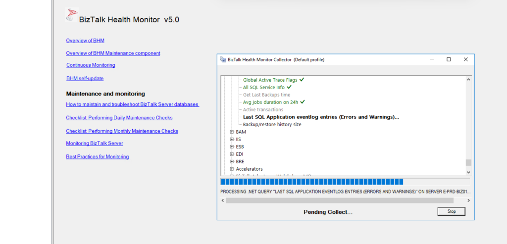Expand the BRE tree node
The image size is (507, 244).
click(232, 161)
